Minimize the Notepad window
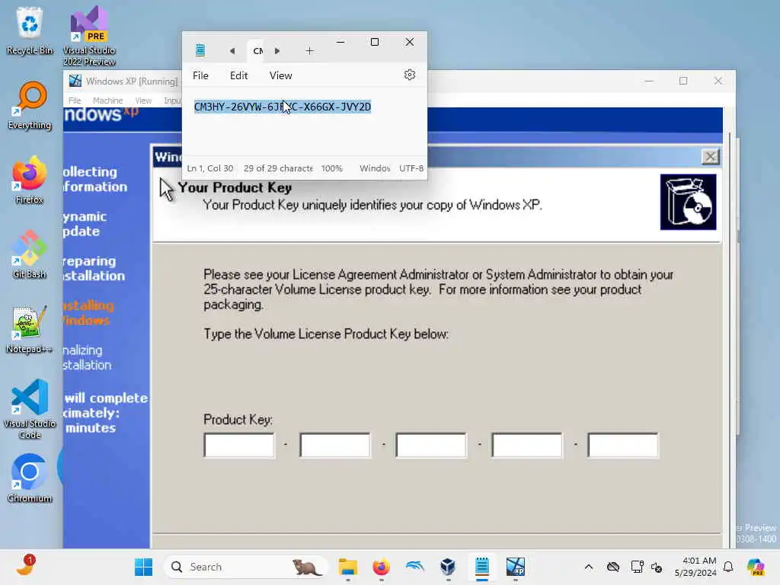Image resolution: width=780 pixels, height=585 pixels. pos(340,43)
